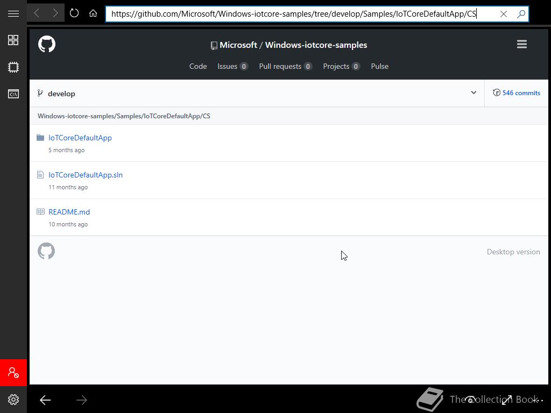Click the Pull requests count badge 0

[308, 66]
